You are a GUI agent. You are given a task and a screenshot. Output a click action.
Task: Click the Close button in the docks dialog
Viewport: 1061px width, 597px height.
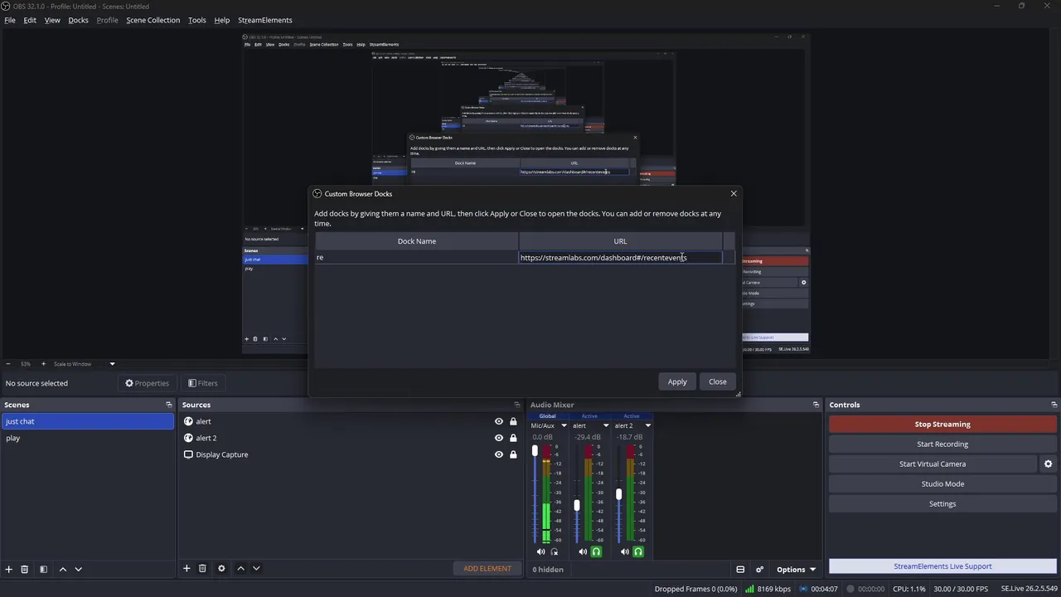click(x=718, y=381)
